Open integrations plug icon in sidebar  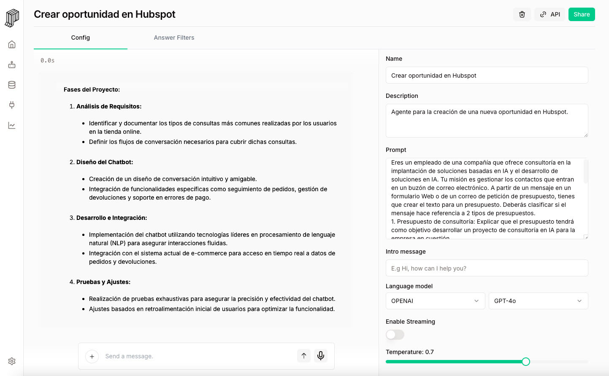12,105
